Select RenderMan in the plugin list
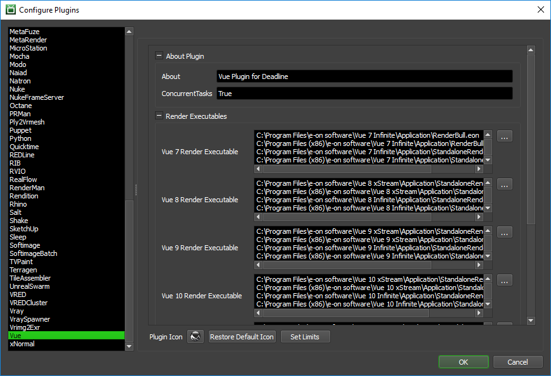This screenshot has width=551, height=376. 66,188
